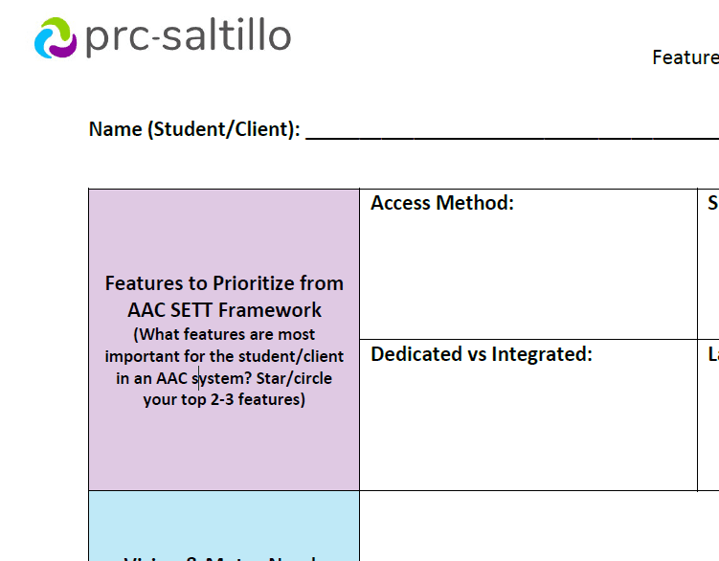Click the partially visible Feature text at top right
The image size is (719, 561).
point(685,57)
